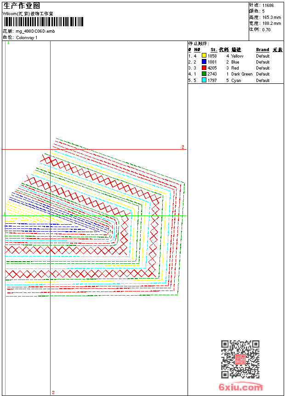Click the '代码' column header
Image resolution: width=285 pixels, height=396 pixels.
pyautogui.click(x=224, y=50)
